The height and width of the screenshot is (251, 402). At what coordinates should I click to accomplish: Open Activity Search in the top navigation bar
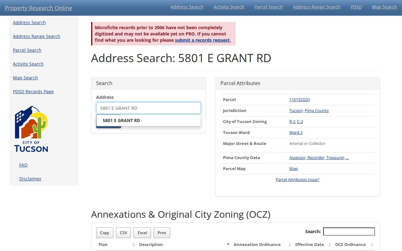click(x=229, y=7)
